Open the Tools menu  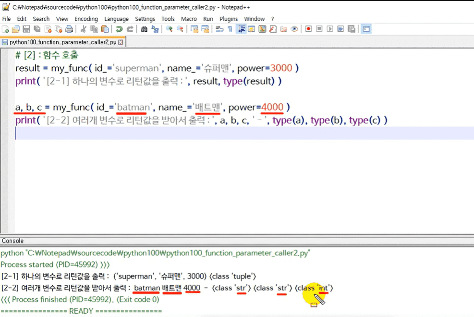168,19
